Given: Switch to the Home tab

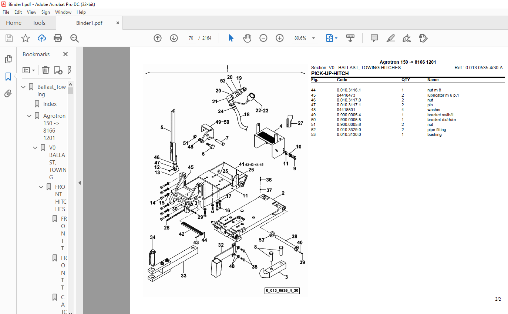Looking at the screenshot, I should pos(14,23).
